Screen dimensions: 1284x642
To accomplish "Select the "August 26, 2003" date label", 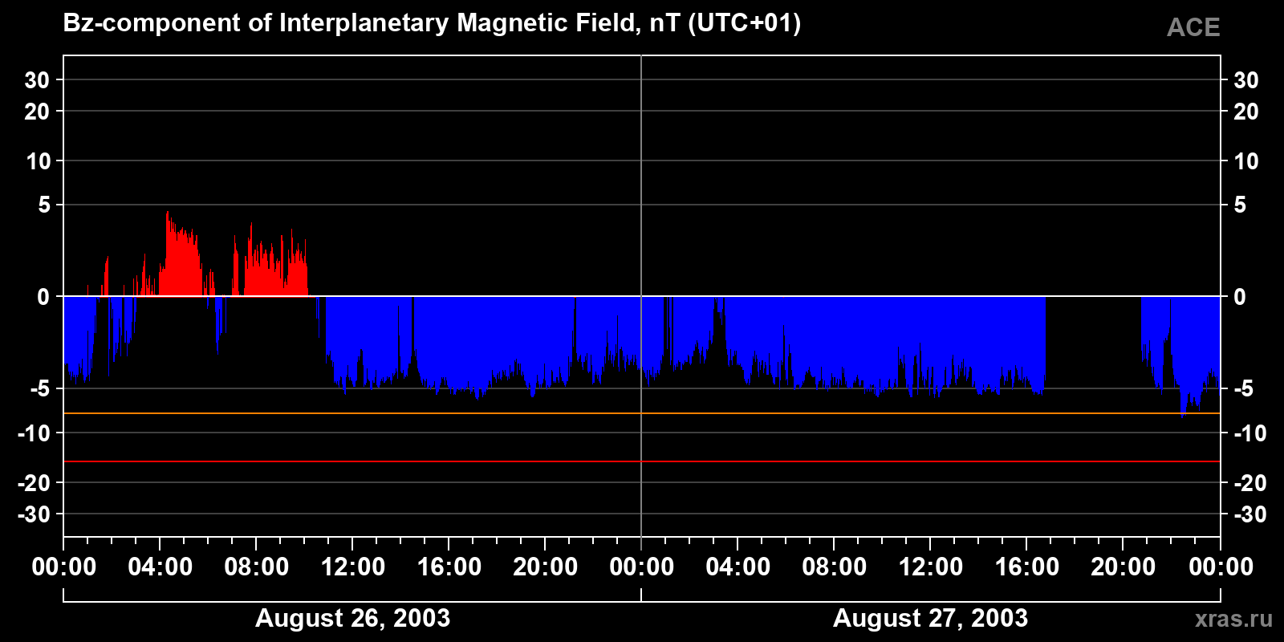I will point(352,618).
